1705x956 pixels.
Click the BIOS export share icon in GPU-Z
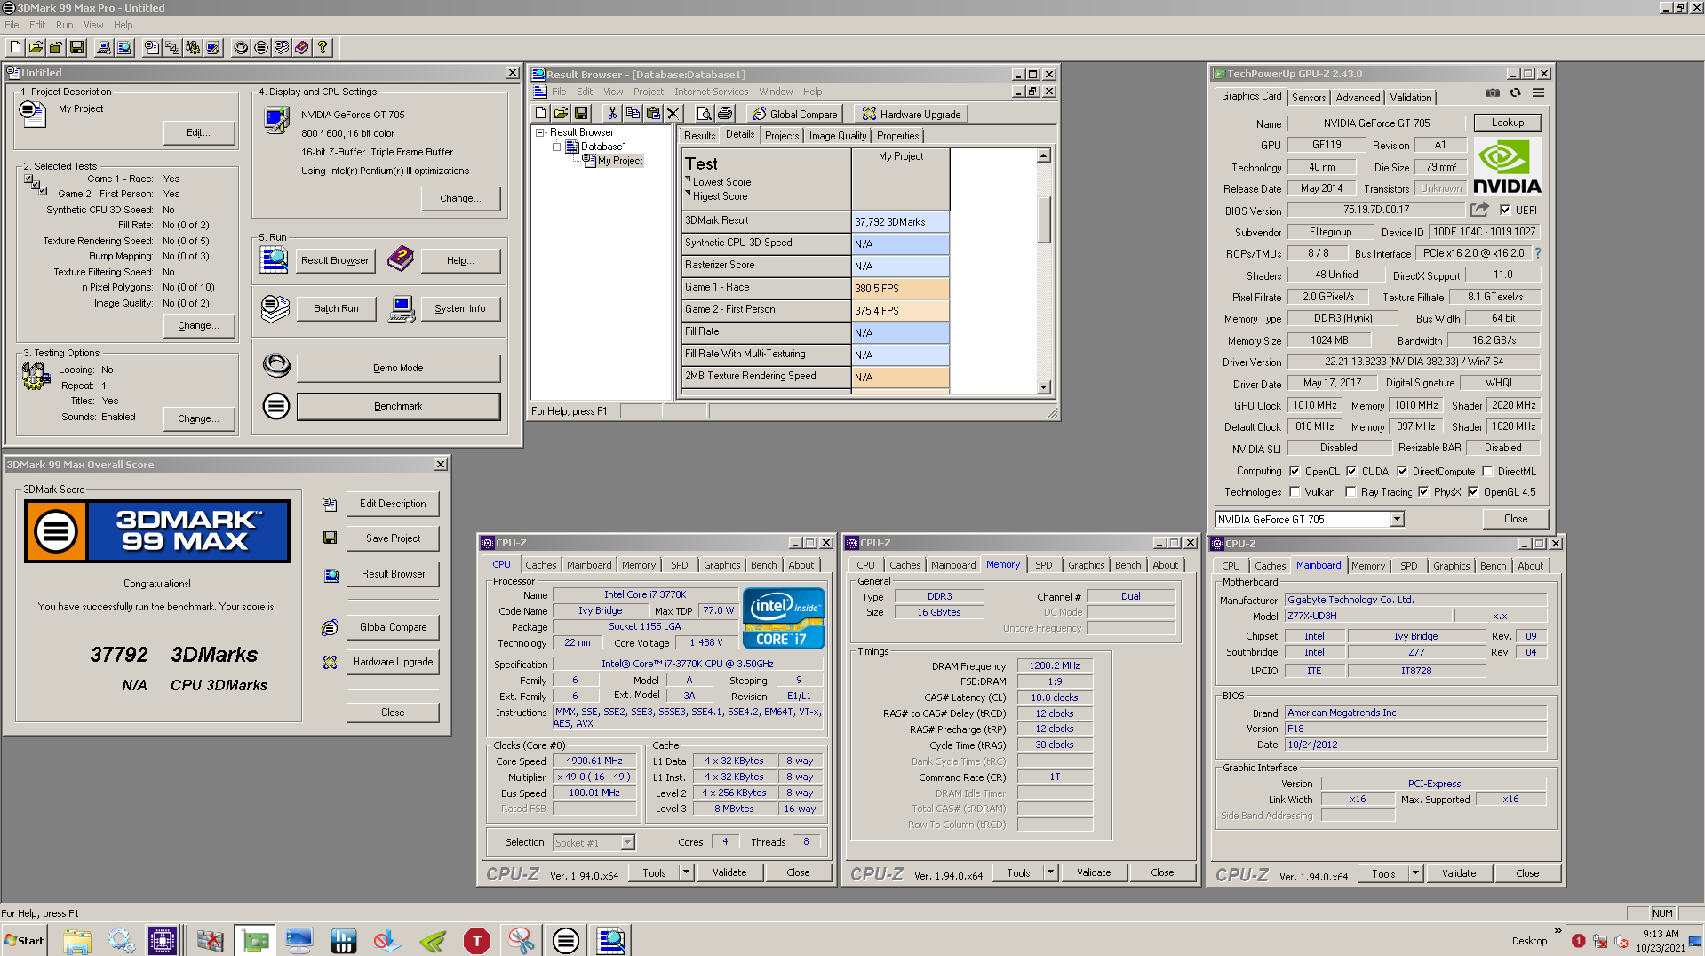point(1479,210)
